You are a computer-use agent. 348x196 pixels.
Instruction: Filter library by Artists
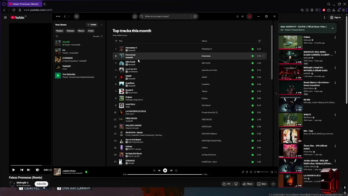[91, 31]
